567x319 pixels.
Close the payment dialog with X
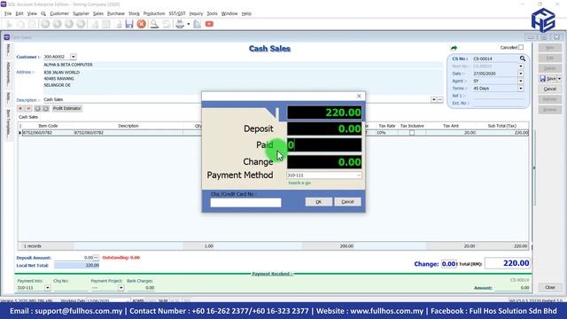(x=359, y=96)
